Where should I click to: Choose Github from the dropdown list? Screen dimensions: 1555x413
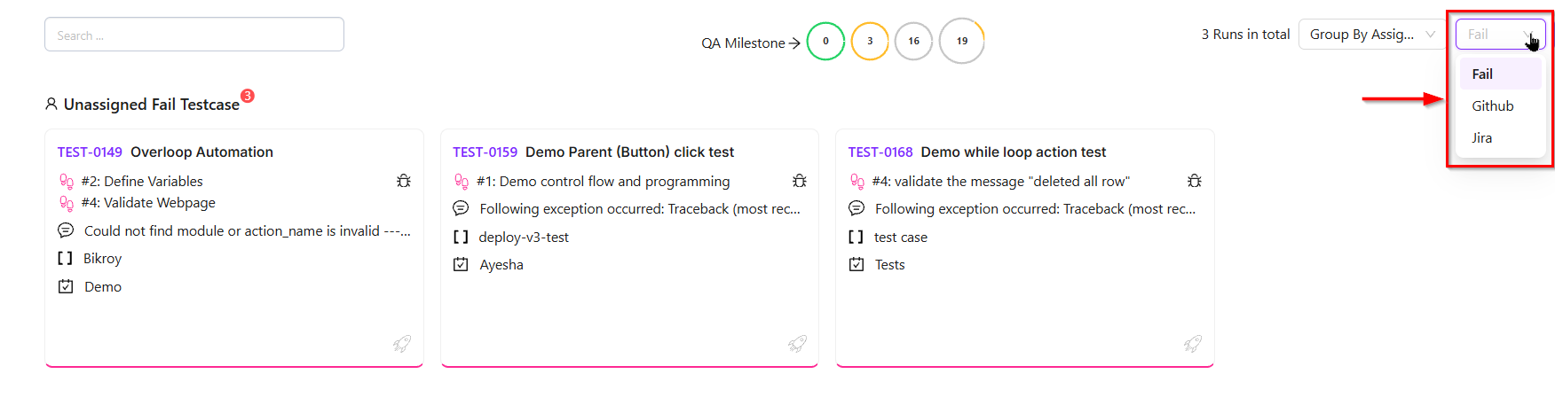pyautogui.click(x=1492, y=106)
